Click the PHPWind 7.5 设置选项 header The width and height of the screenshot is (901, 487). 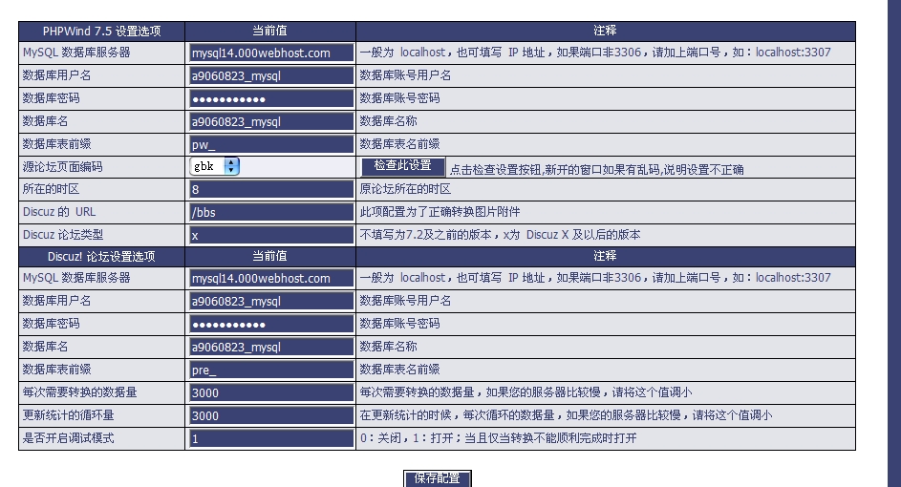(101, 31)
